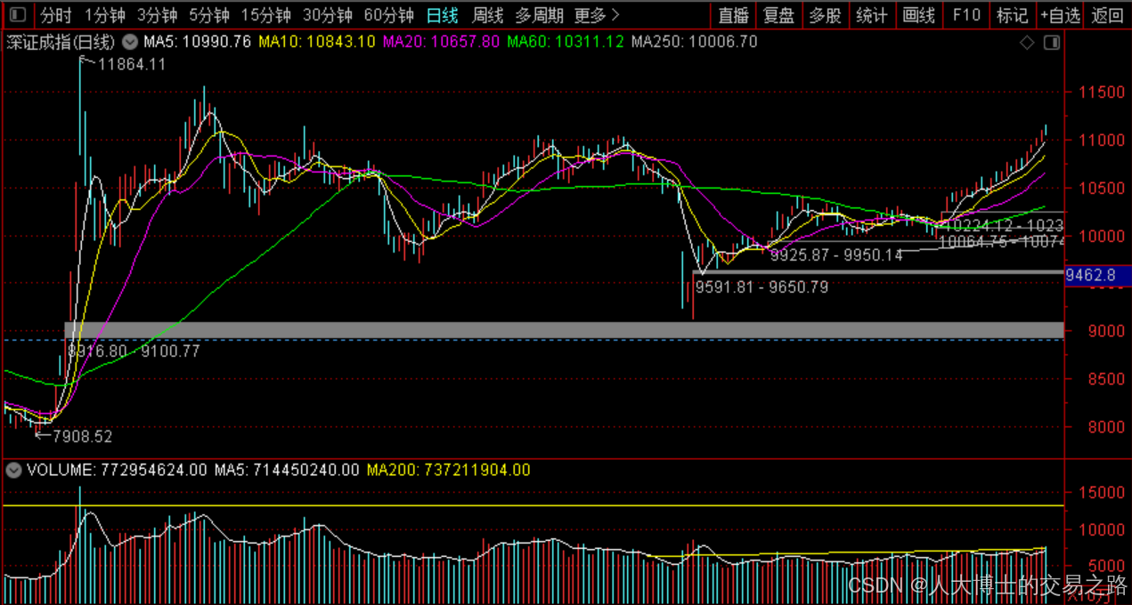Screen dimensions: 1132x605
Task: Toggle the right side panel icon
Action: click(x=1052, y=42)
